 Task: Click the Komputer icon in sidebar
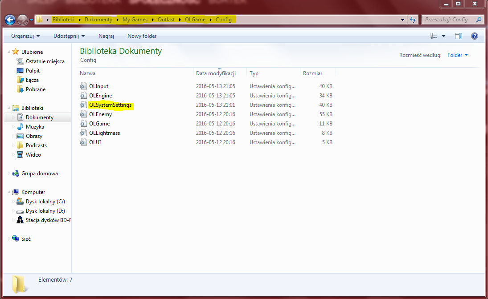(x=16, y=192)
